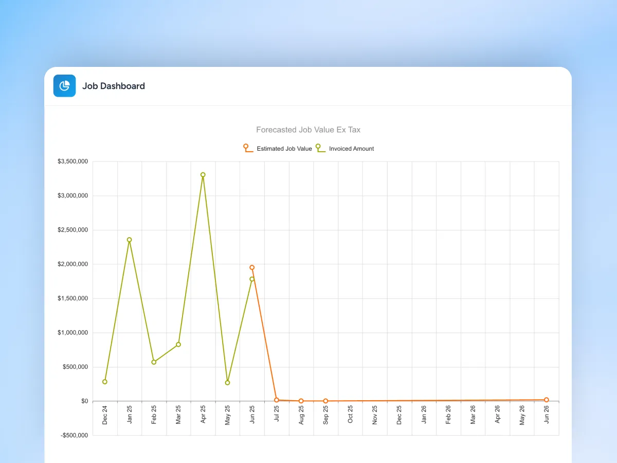617x463 pixels.
Task: Click the $2,000,000 axis label
Action: [x=73, y=264]
